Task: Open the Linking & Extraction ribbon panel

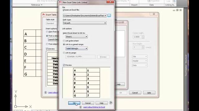Action: tap(170, 5)
